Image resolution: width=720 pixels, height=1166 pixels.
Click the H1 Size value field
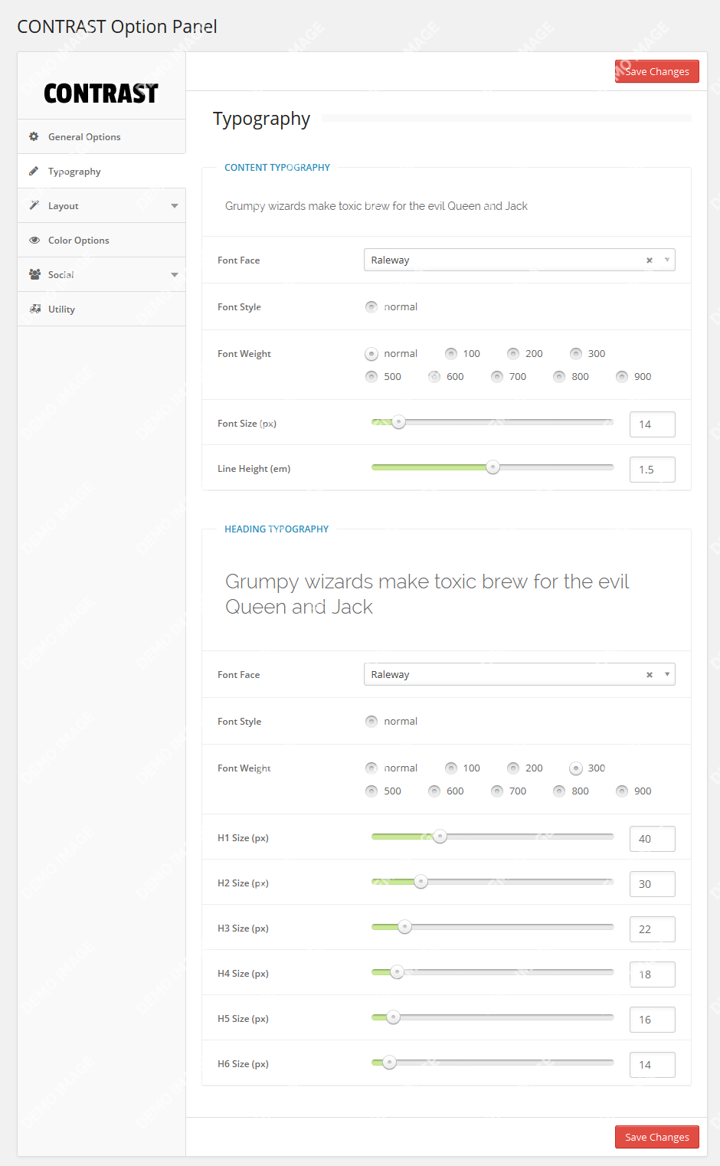pyautogui.click(x=652, y=839)
